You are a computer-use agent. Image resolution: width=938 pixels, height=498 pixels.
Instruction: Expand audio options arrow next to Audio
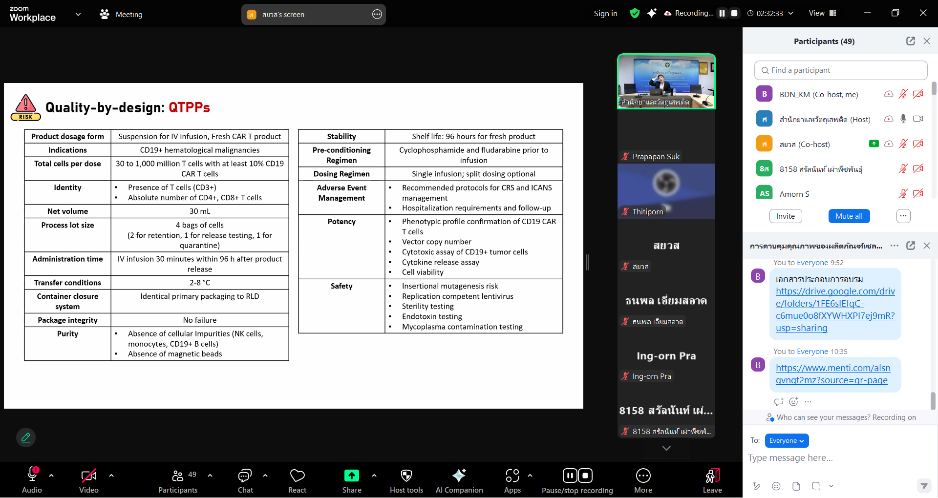tap(51, 475)
